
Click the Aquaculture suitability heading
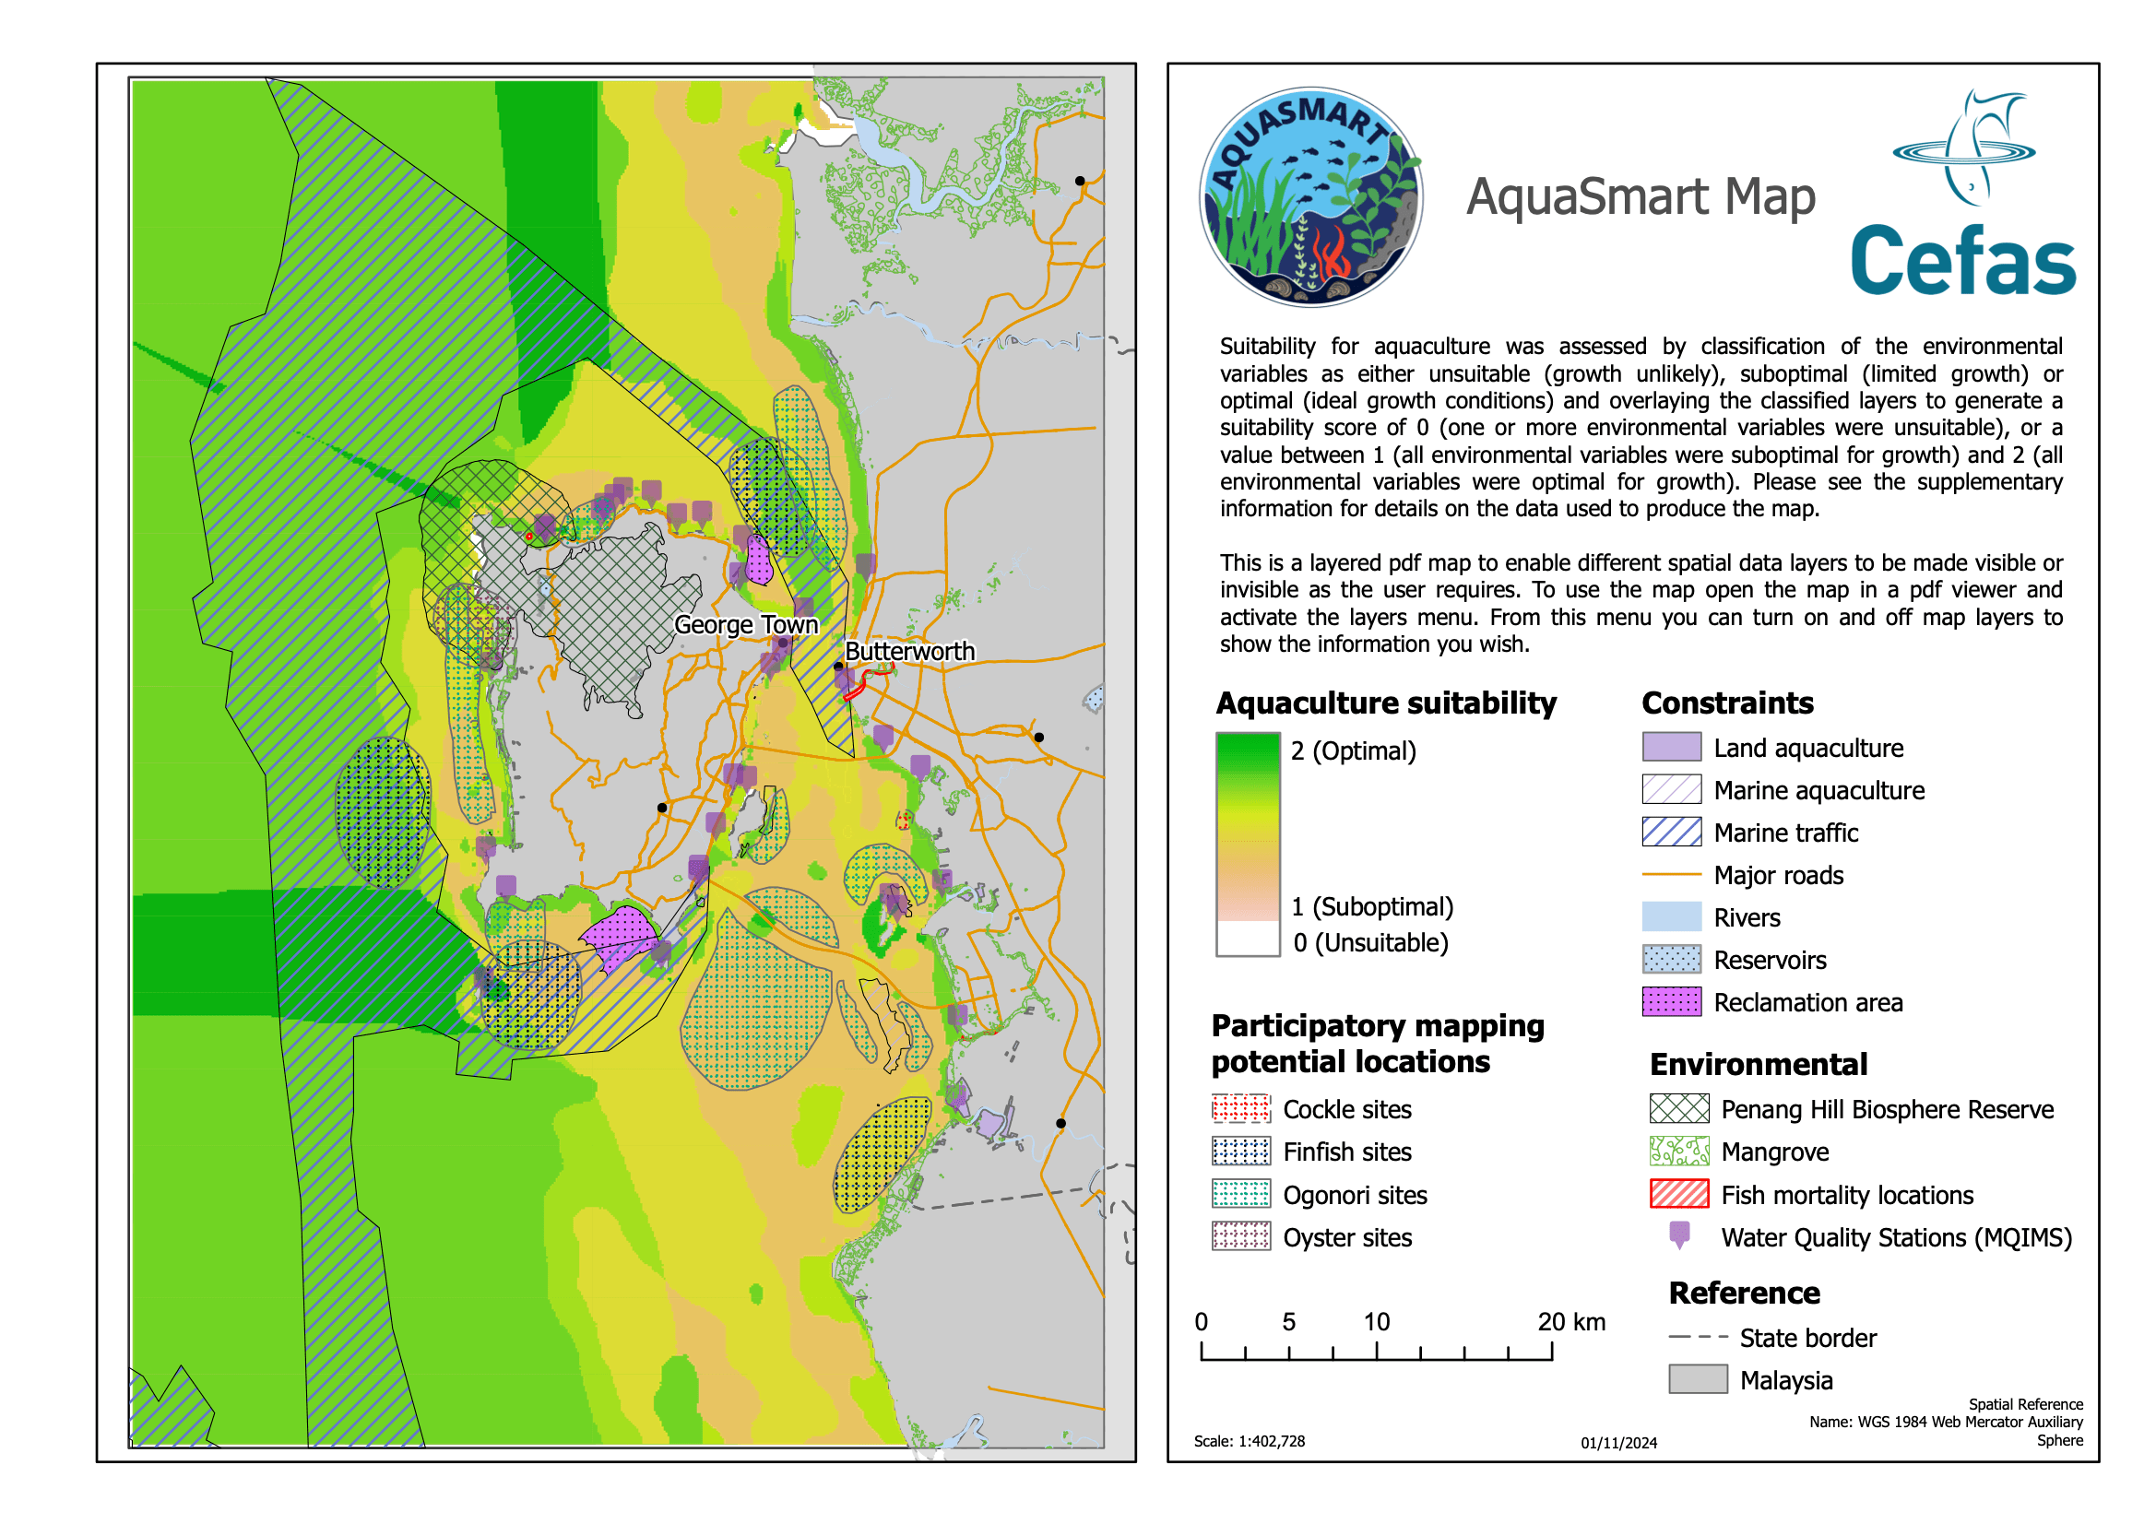pos(1386,703)
